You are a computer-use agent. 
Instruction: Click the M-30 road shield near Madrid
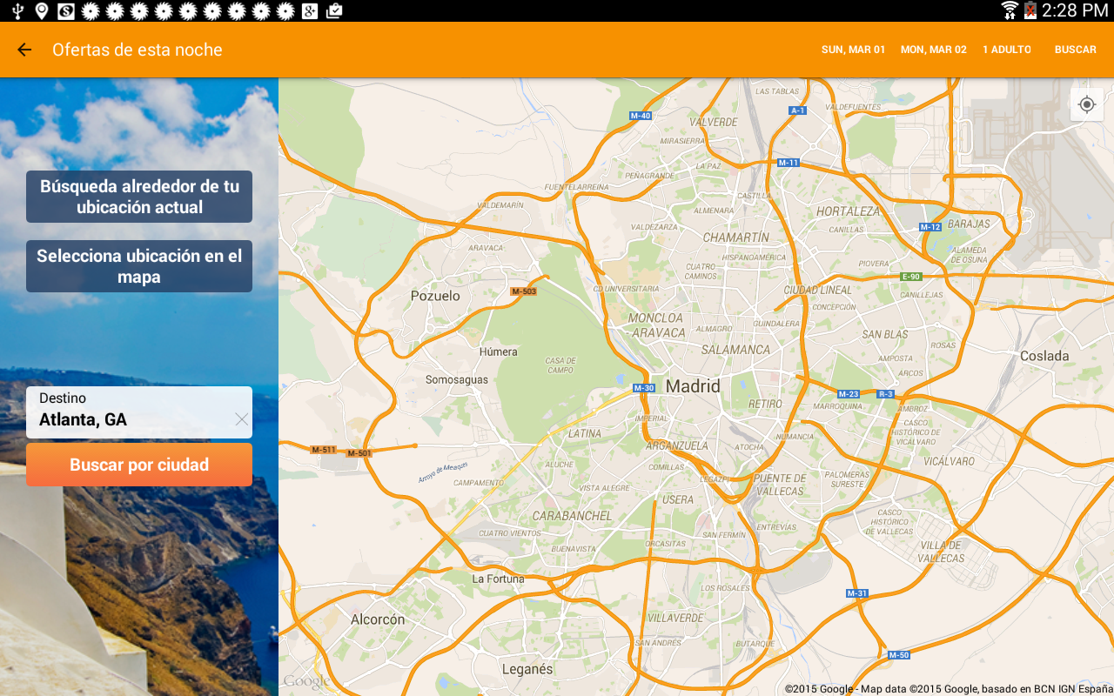pyautogui.click(x=644, y=388)
